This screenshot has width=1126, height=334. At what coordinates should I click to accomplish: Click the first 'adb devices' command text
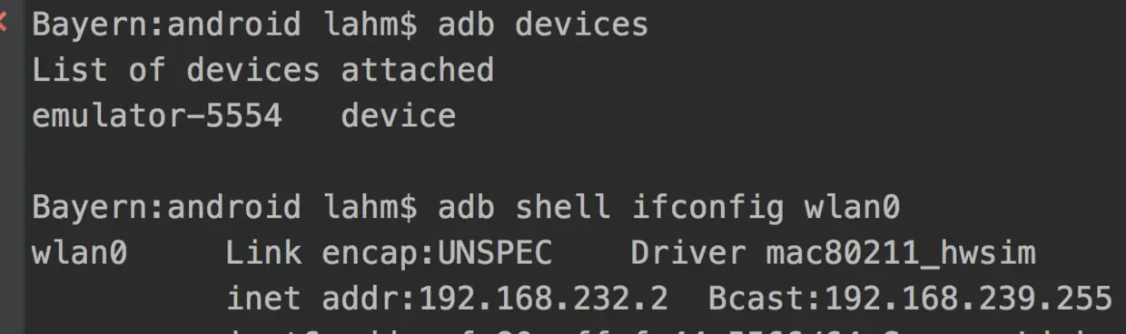point(543,25)
